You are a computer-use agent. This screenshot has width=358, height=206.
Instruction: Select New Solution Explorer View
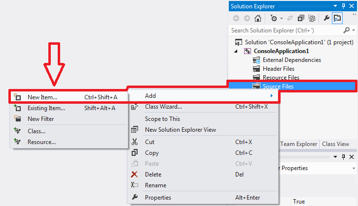click(203, 130)
